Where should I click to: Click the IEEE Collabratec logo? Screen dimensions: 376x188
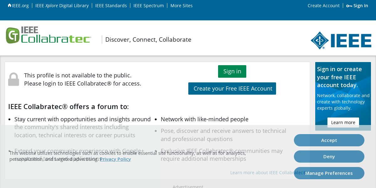tap(49, 35)
